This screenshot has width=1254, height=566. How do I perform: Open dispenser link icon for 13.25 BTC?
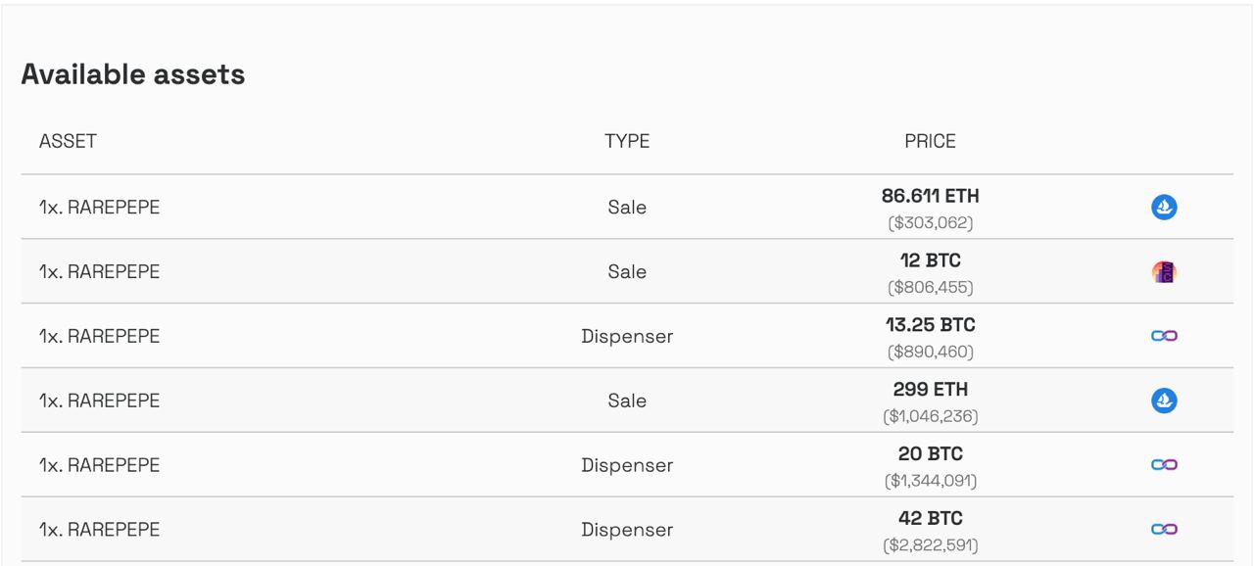click(x=1164, y=336)
